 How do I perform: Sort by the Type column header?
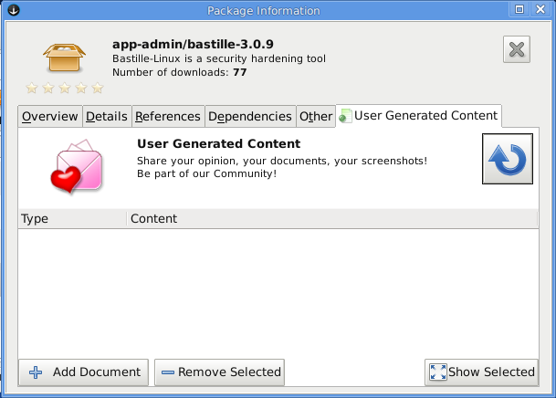(x=72, y=219)
